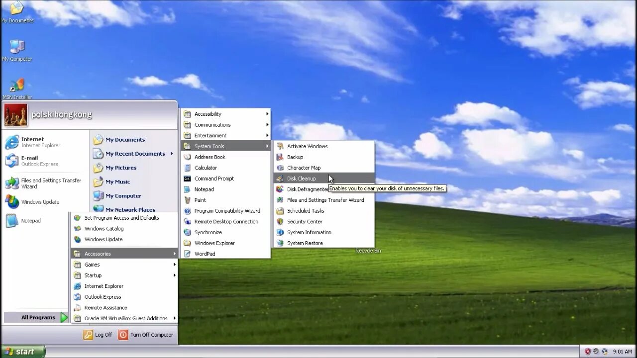Expand the Games submenu

tap(124, 265)
